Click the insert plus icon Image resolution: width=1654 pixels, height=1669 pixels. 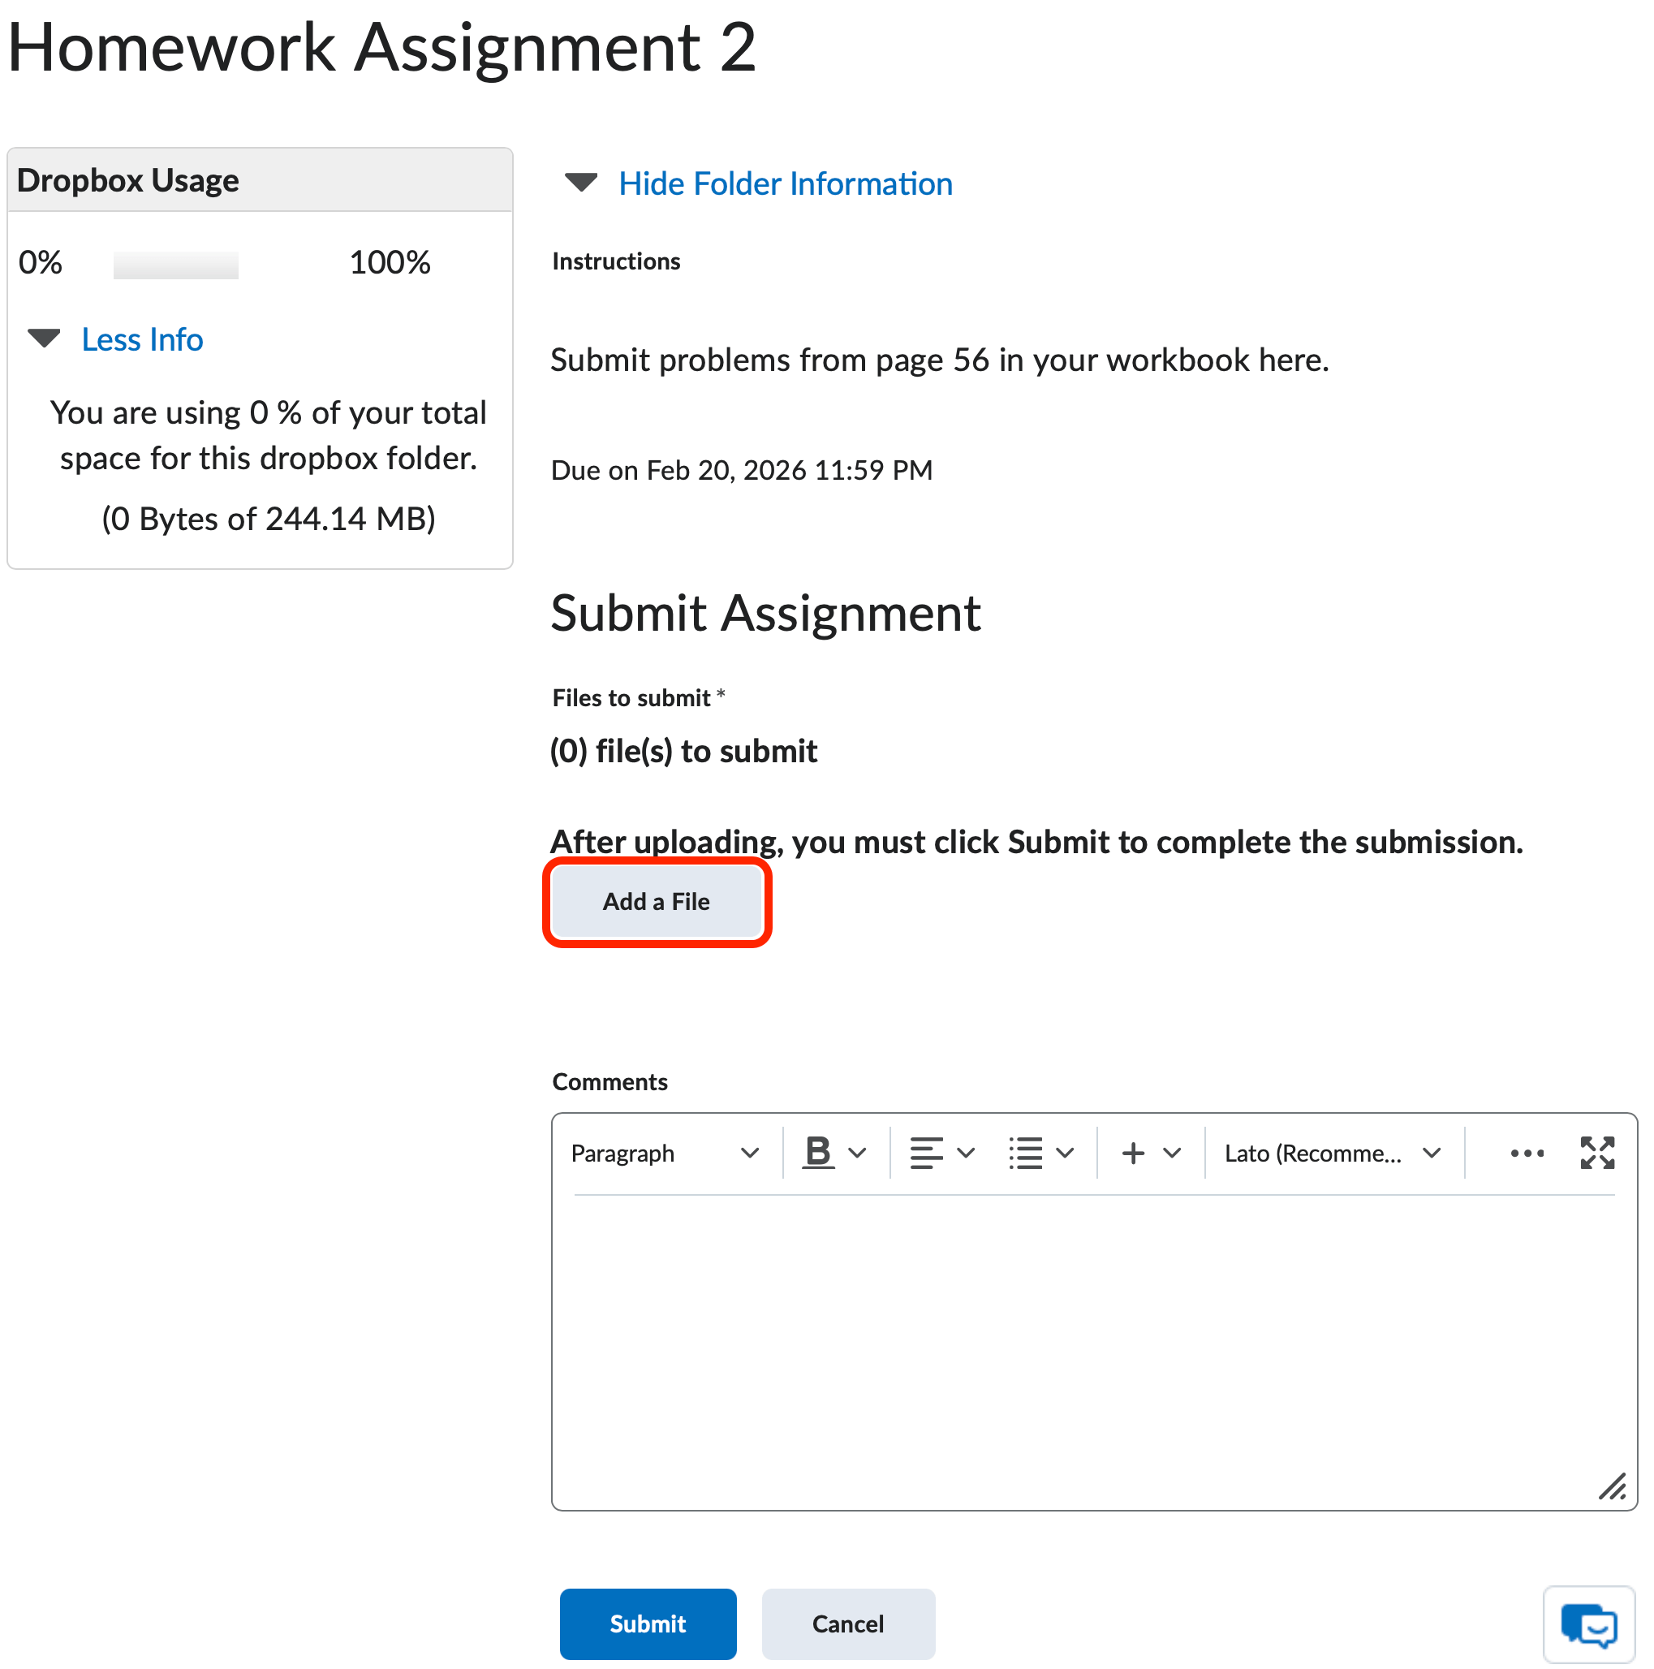[1131, 1152]
